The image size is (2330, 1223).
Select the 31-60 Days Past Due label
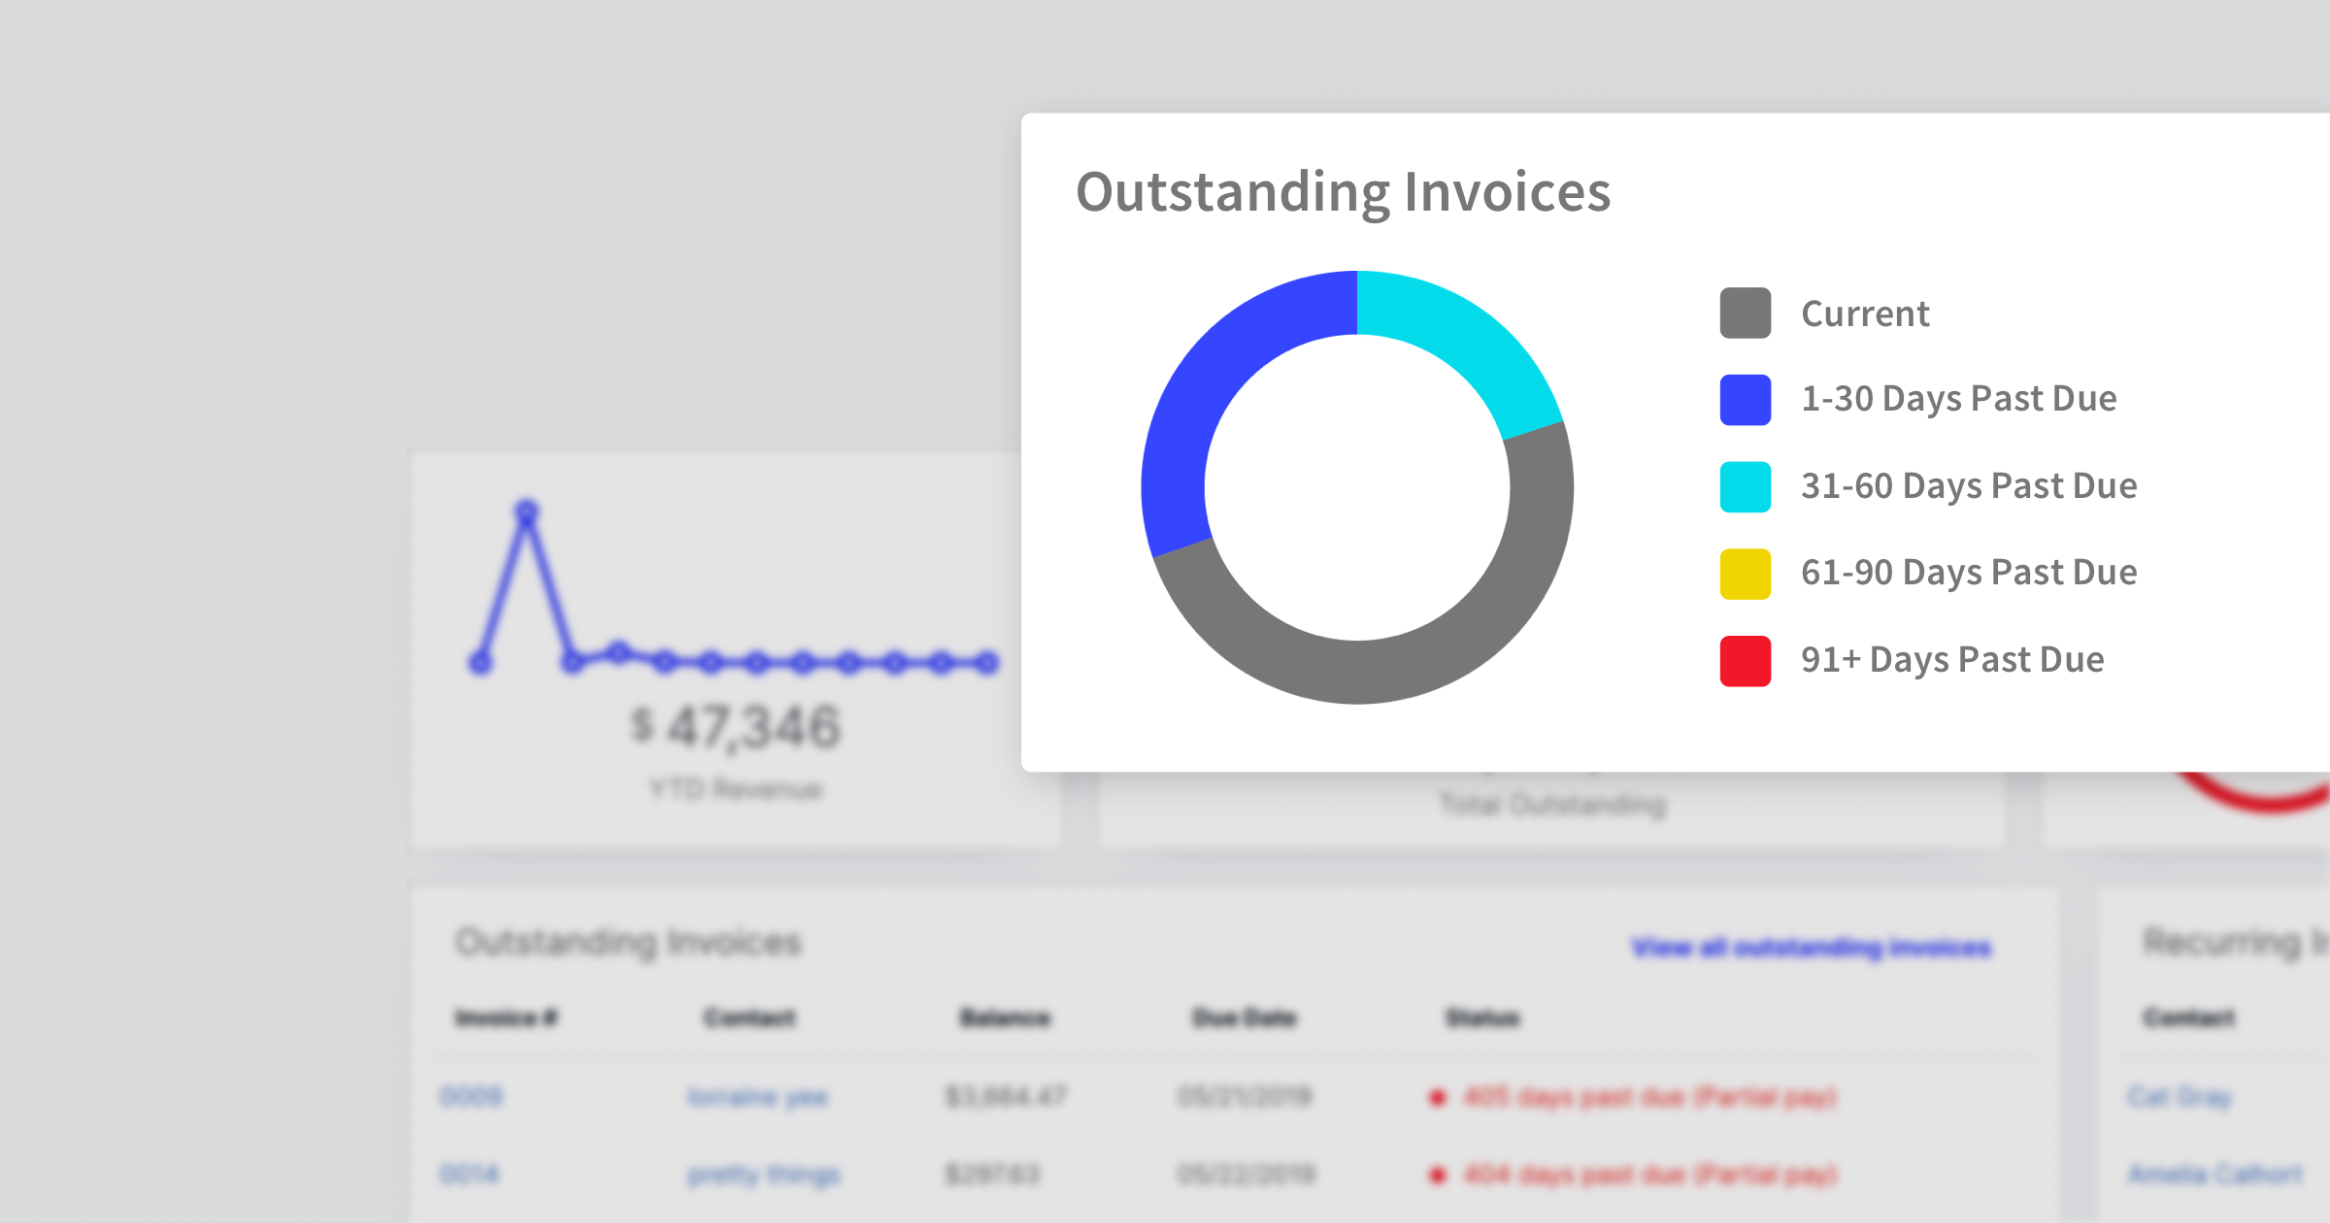(x=1969, y=486)
